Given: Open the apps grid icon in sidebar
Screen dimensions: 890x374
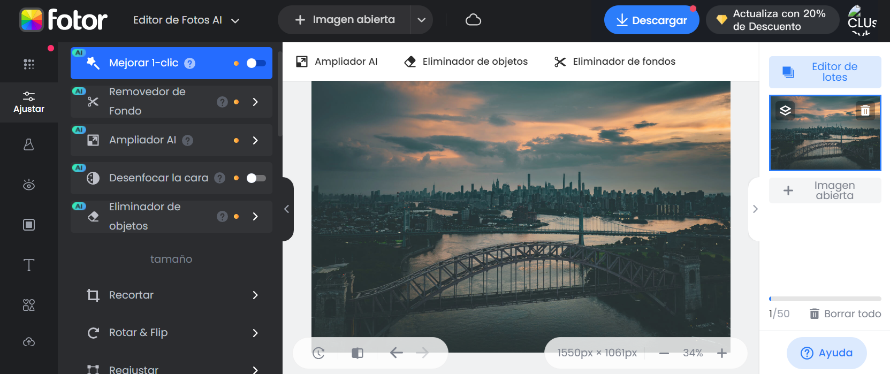Looking at the screenshot, I should click(29, 64).
